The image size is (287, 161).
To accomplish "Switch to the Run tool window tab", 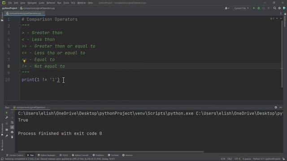I will 30,155.
